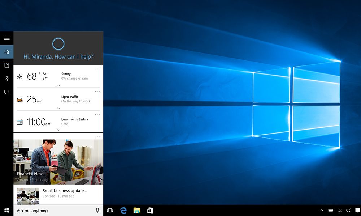This screenshot has width=361, height=216.
Task: Click the 11:00 am appointment time
Action: point(39,122)
